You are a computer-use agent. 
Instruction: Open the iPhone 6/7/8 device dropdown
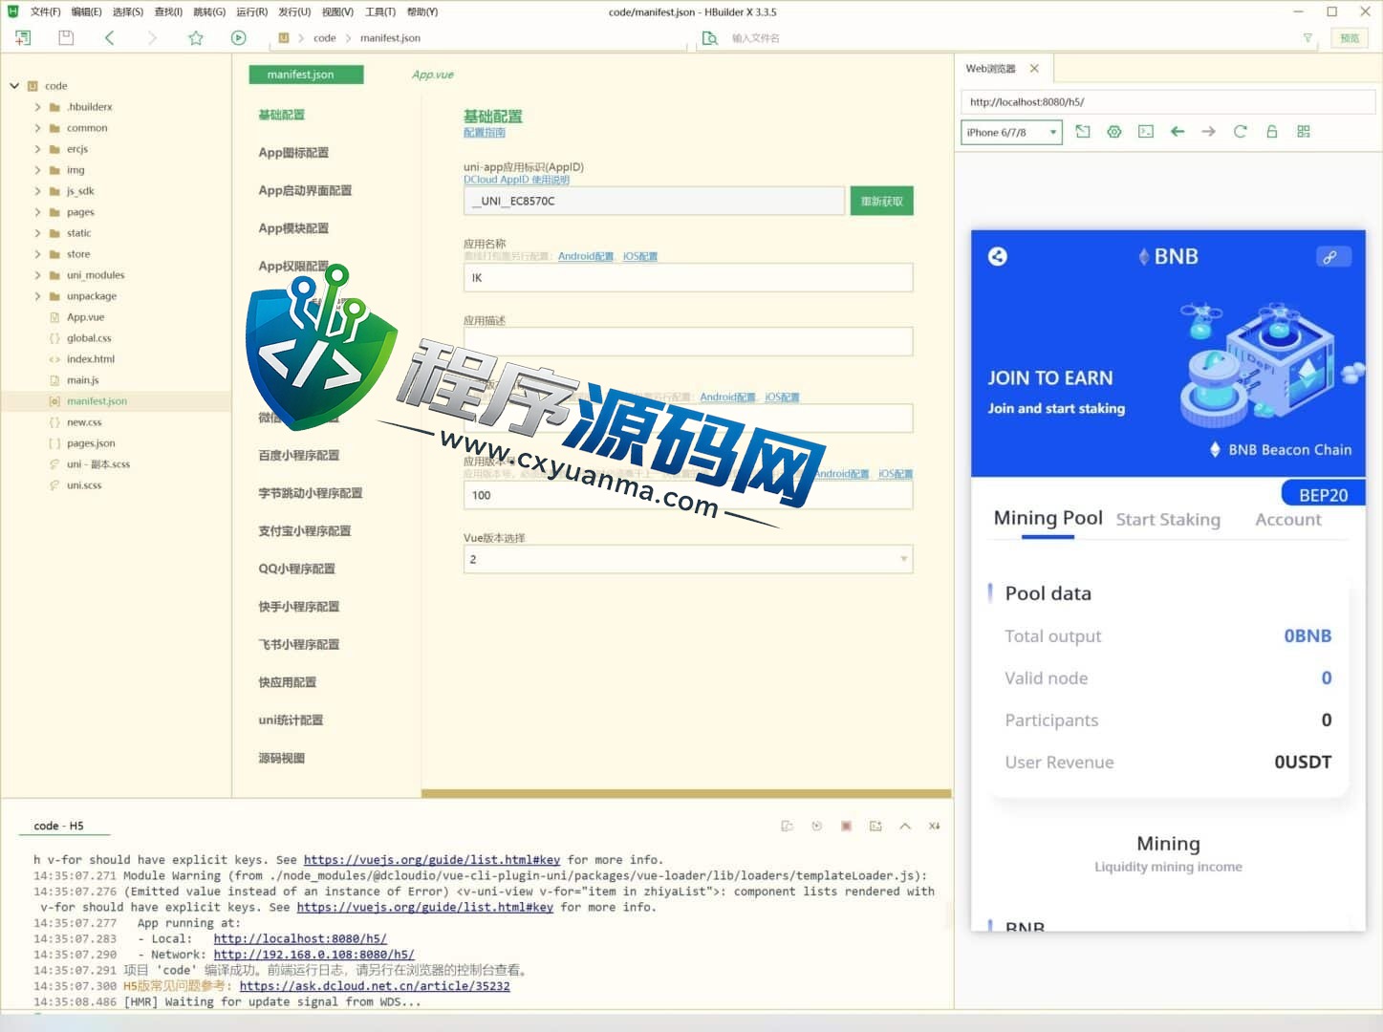(1011, 133)
